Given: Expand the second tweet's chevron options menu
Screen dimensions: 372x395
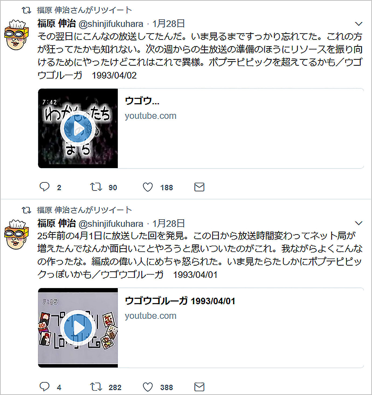Looking at the screenshot, I should pyautogui.click(x=359, y=223).
